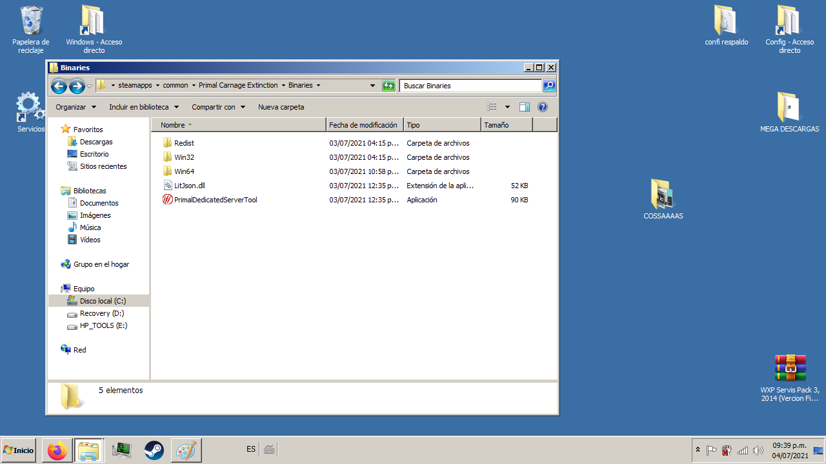The height and width of the screenshot is (464, 826).
Task: Open Steam from the taskbar
Action: [x=154, y=450]
